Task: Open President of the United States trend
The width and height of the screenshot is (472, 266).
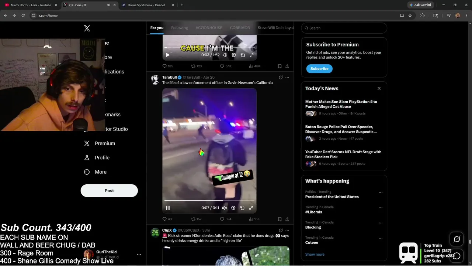Action: [332, 197]
